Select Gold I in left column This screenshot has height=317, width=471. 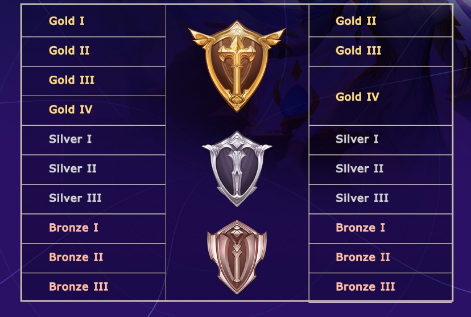pyautogui.click(x=67, y=21)
